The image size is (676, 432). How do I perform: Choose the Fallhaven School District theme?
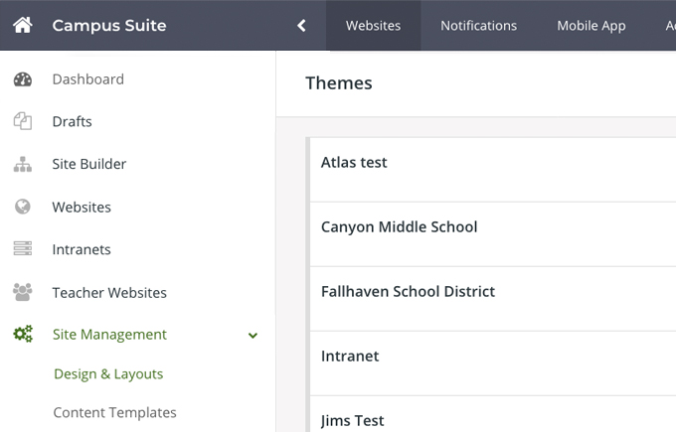click(x=408, y=292)
